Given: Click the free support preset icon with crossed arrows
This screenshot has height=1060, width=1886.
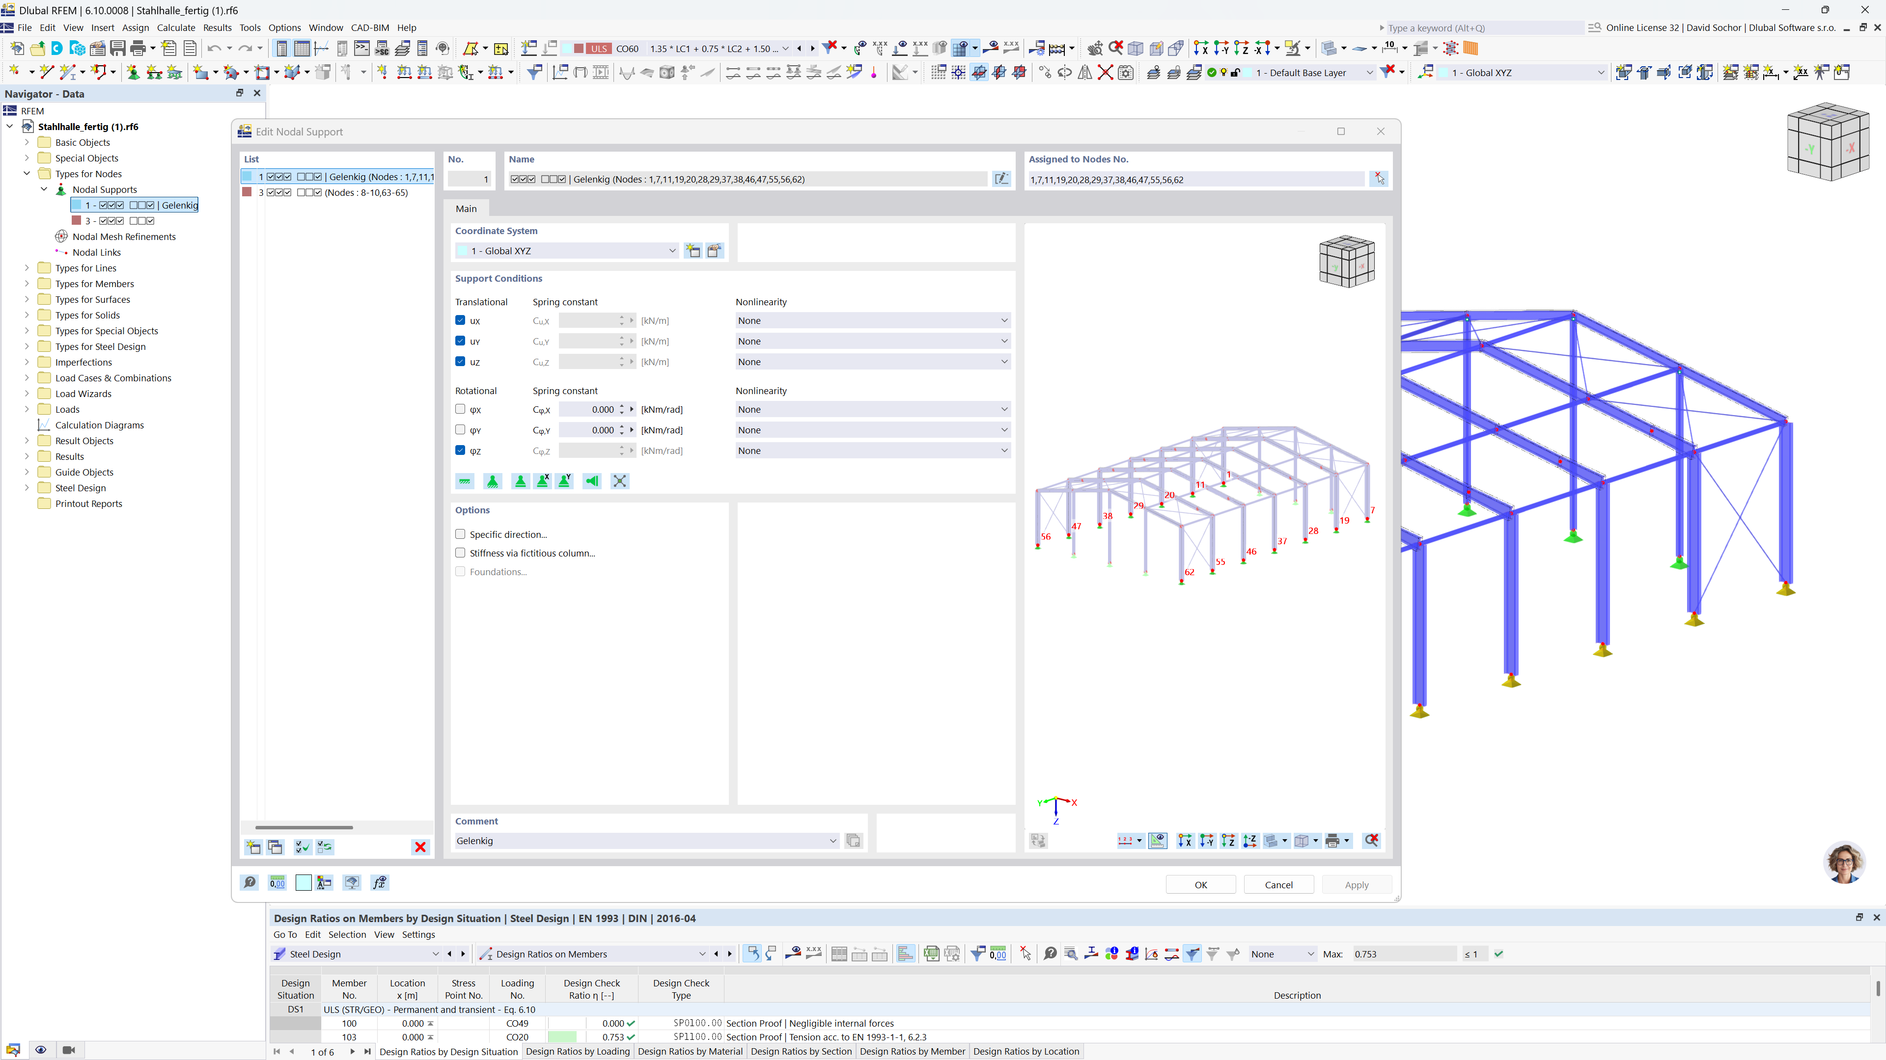Looking at the screenshot, I should pos(619,480).
